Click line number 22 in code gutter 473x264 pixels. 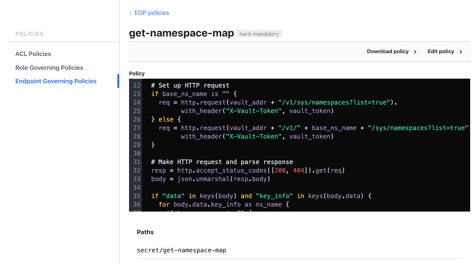click(137, 85)
